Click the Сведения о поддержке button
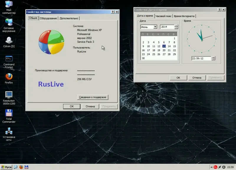The width and height of the screenshot is (236, 170). point(93,97)
